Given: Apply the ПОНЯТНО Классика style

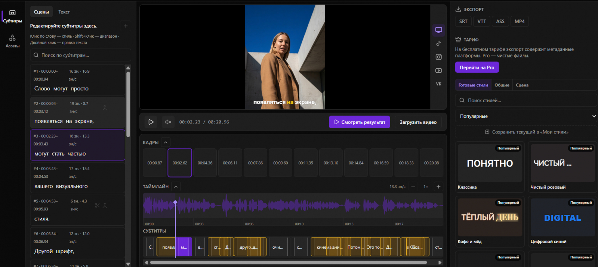Looking at the screenshot, I should point(490,167).
